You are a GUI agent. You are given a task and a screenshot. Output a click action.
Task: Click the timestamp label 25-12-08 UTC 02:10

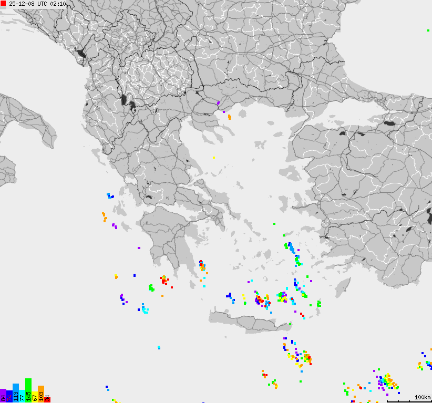click(x=38, y=4)
